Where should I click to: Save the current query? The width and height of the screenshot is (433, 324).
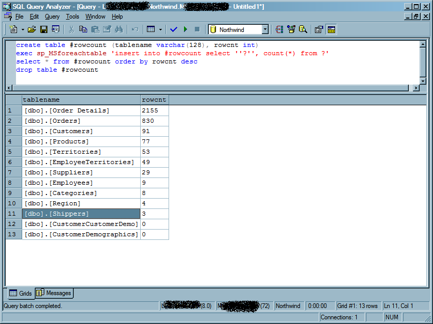point(43,29)
